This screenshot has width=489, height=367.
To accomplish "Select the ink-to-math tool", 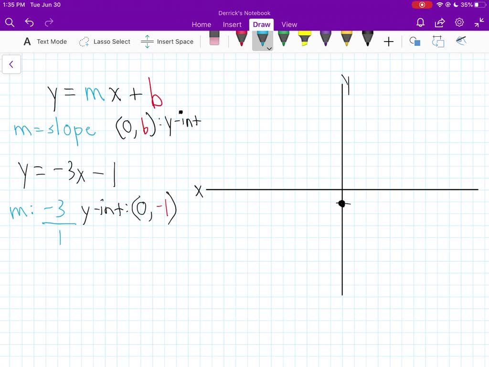I will (x=461, y=42).
